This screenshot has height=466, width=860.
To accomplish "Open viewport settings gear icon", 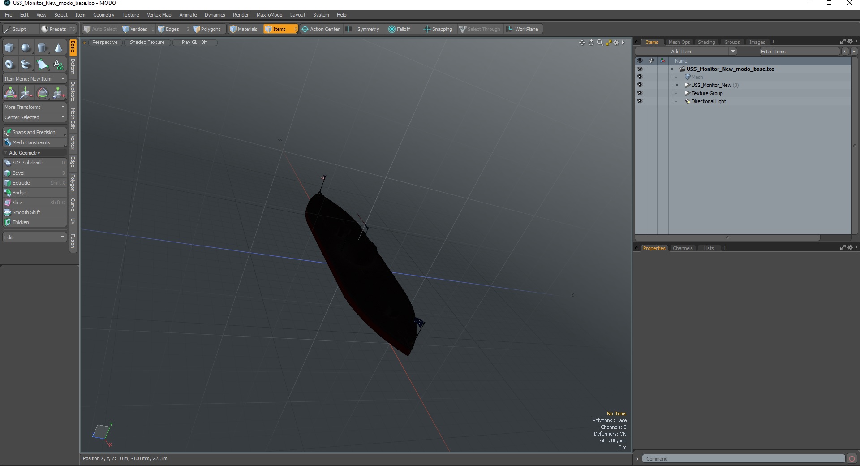I will pyautogui.click(x=616, y=43).
